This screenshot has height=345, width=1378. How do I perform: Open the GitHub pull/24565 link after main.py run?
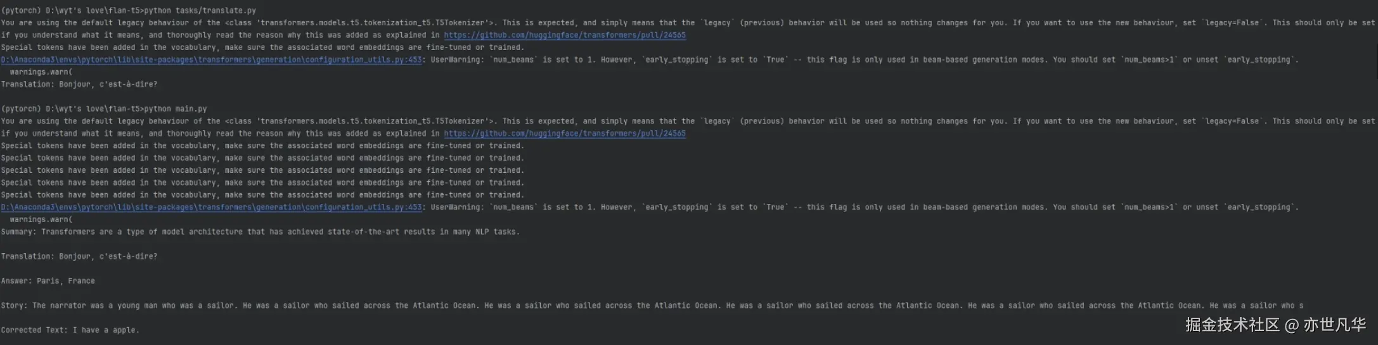pyautogui.click(x=564, y=134)
